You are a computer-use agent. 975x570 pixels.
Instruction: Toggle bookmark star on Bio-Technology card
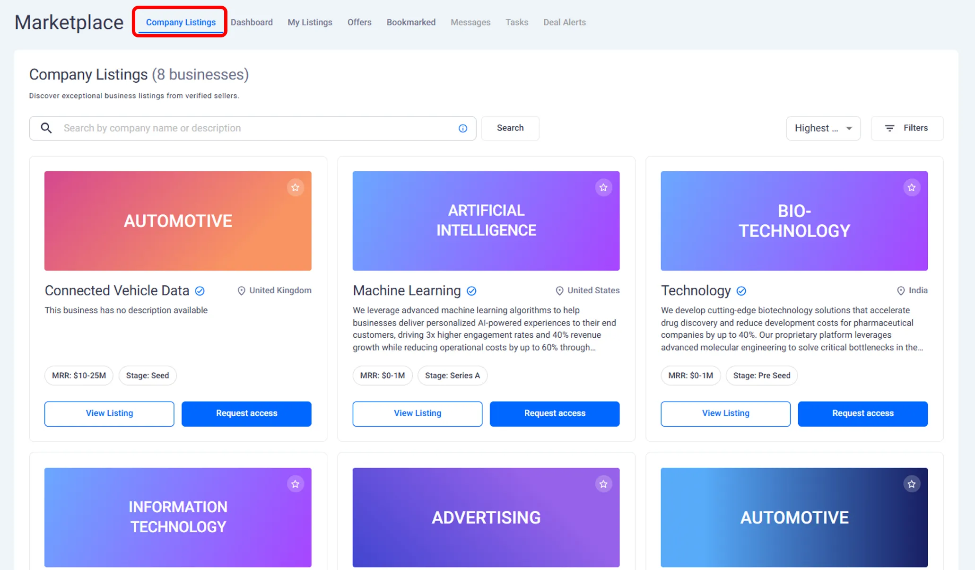(911, 187)
